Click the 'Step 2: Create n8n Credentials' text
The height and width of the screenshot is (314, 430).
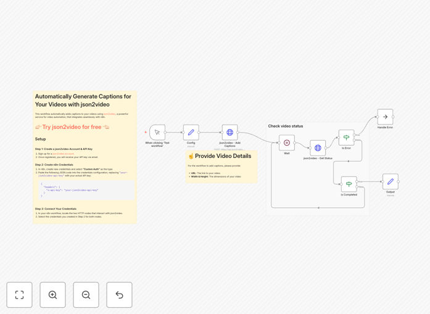(x=54, y=165)
